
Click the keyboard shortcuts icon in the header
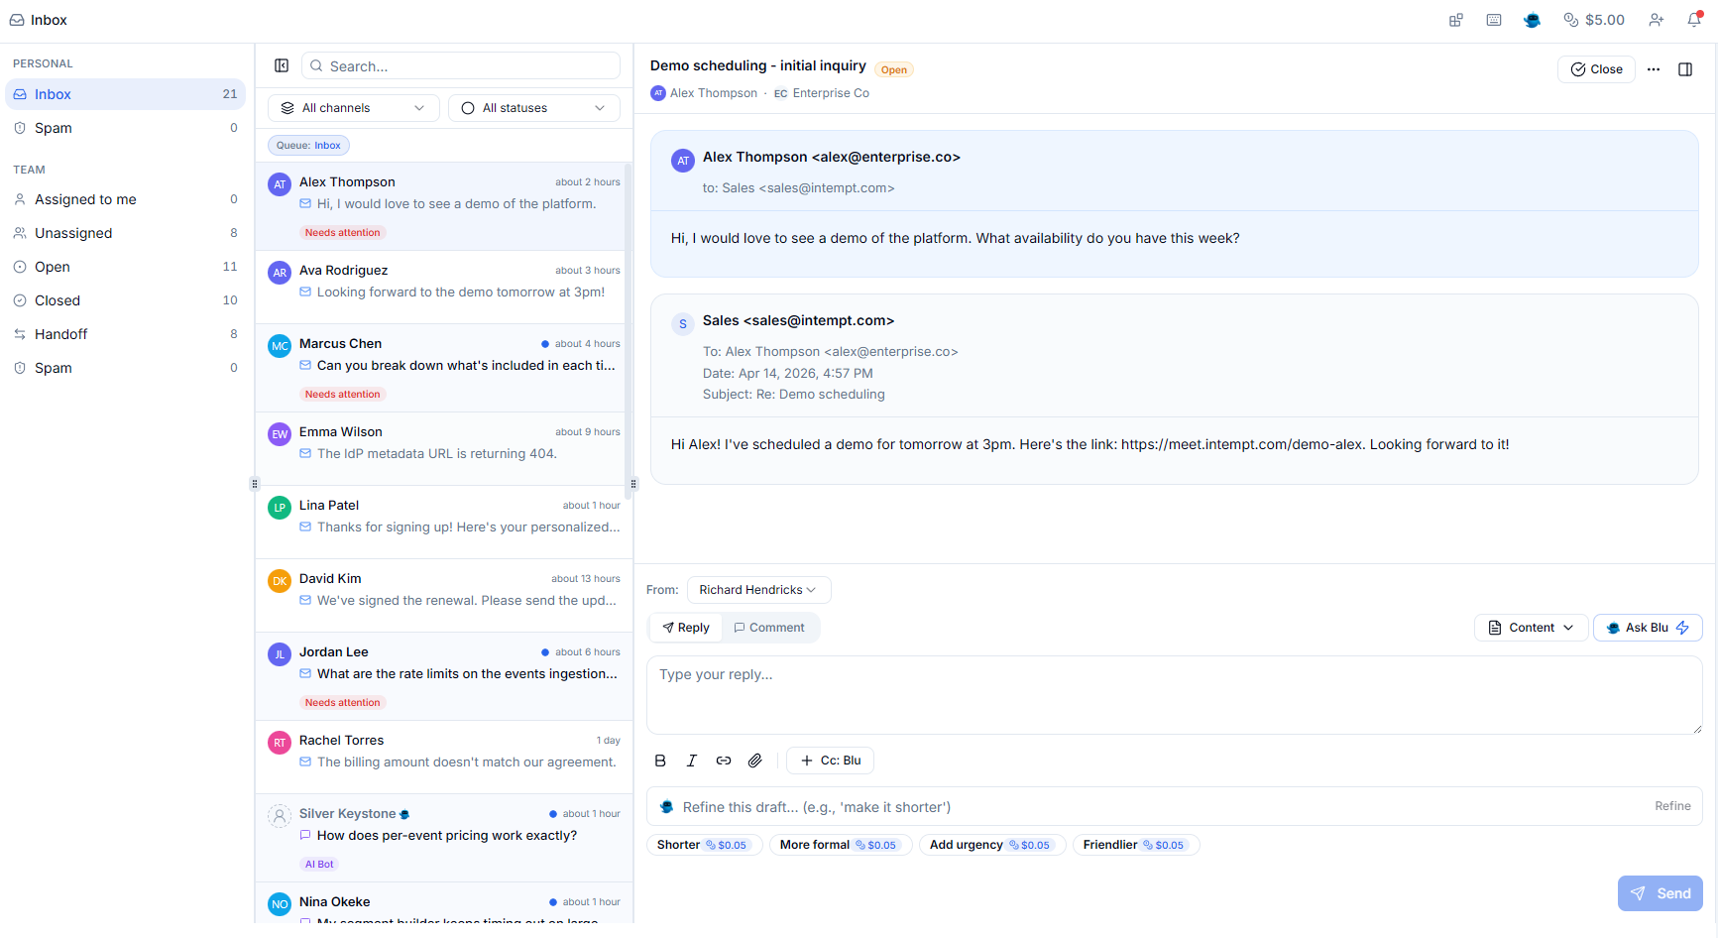coord(1494,19)
